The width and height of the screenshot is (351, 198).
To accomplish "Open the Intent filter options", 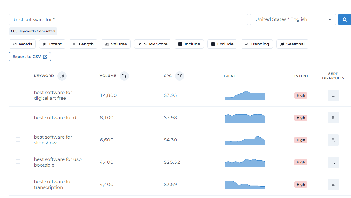I will pyautogui.click(x=52, y=44).
